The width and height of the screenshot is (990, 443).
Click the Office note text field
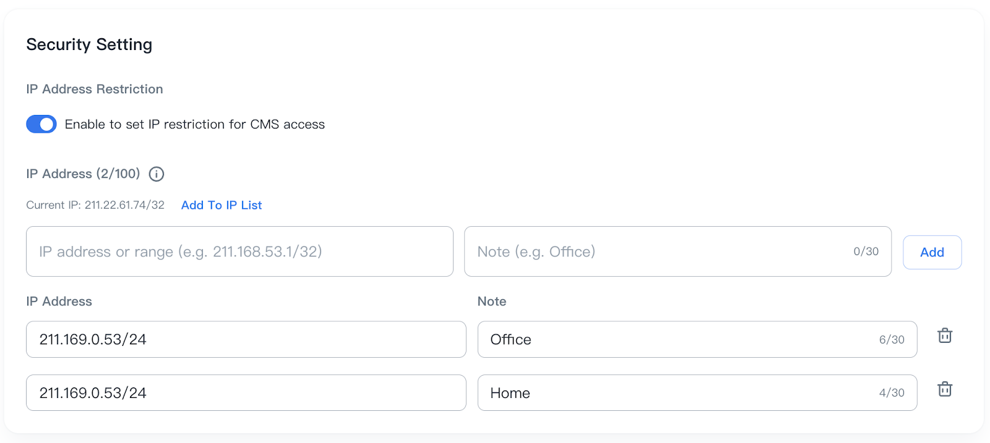pyautogui.click(x=674, y=339)
